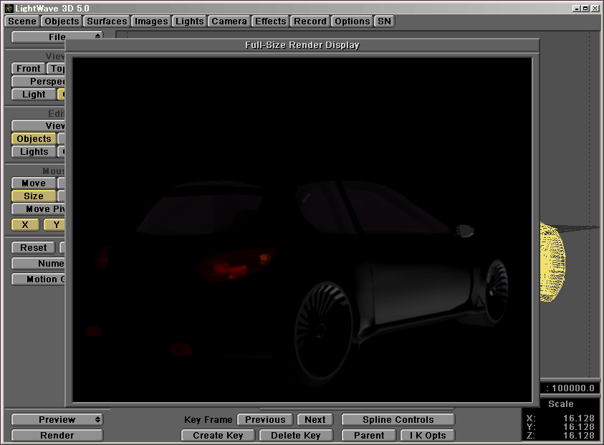Expand the File dropdown menu
The width and height of the screenshot is (604, 445).
(57, 37)
